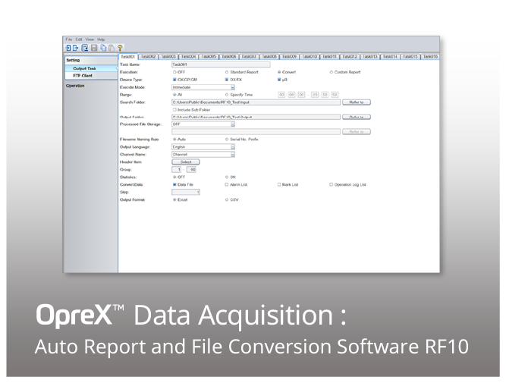Click the refresh toolbar icon
Image resolution: width=506 pixels, height=383 pixels.
(85, 48)
